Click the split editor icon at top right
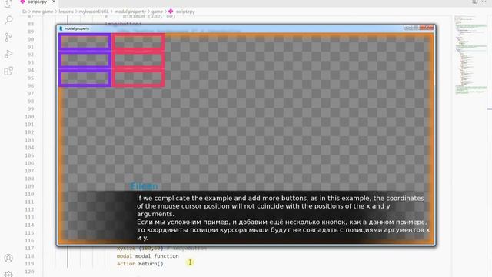492x277 pixels. point(475,2)
